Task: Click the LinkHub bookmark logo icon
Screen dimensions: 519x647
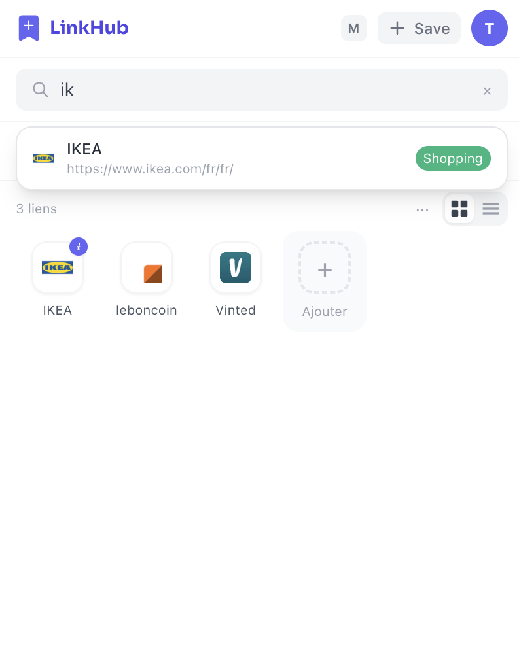Action: point(29,28)
